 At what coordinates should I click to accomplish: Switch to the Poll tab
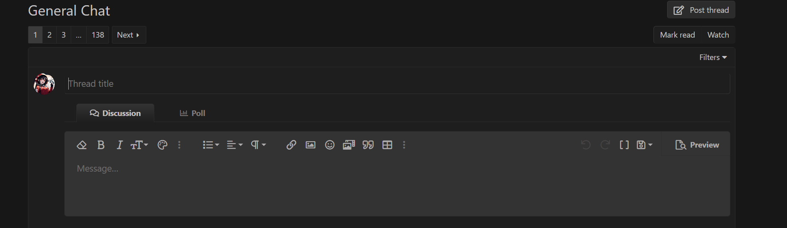point(193,113)
